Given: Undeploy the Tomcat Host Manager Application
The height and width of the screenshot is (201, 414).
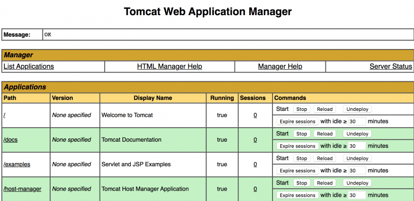Looking at the screenshot, I should click(357, 183).
